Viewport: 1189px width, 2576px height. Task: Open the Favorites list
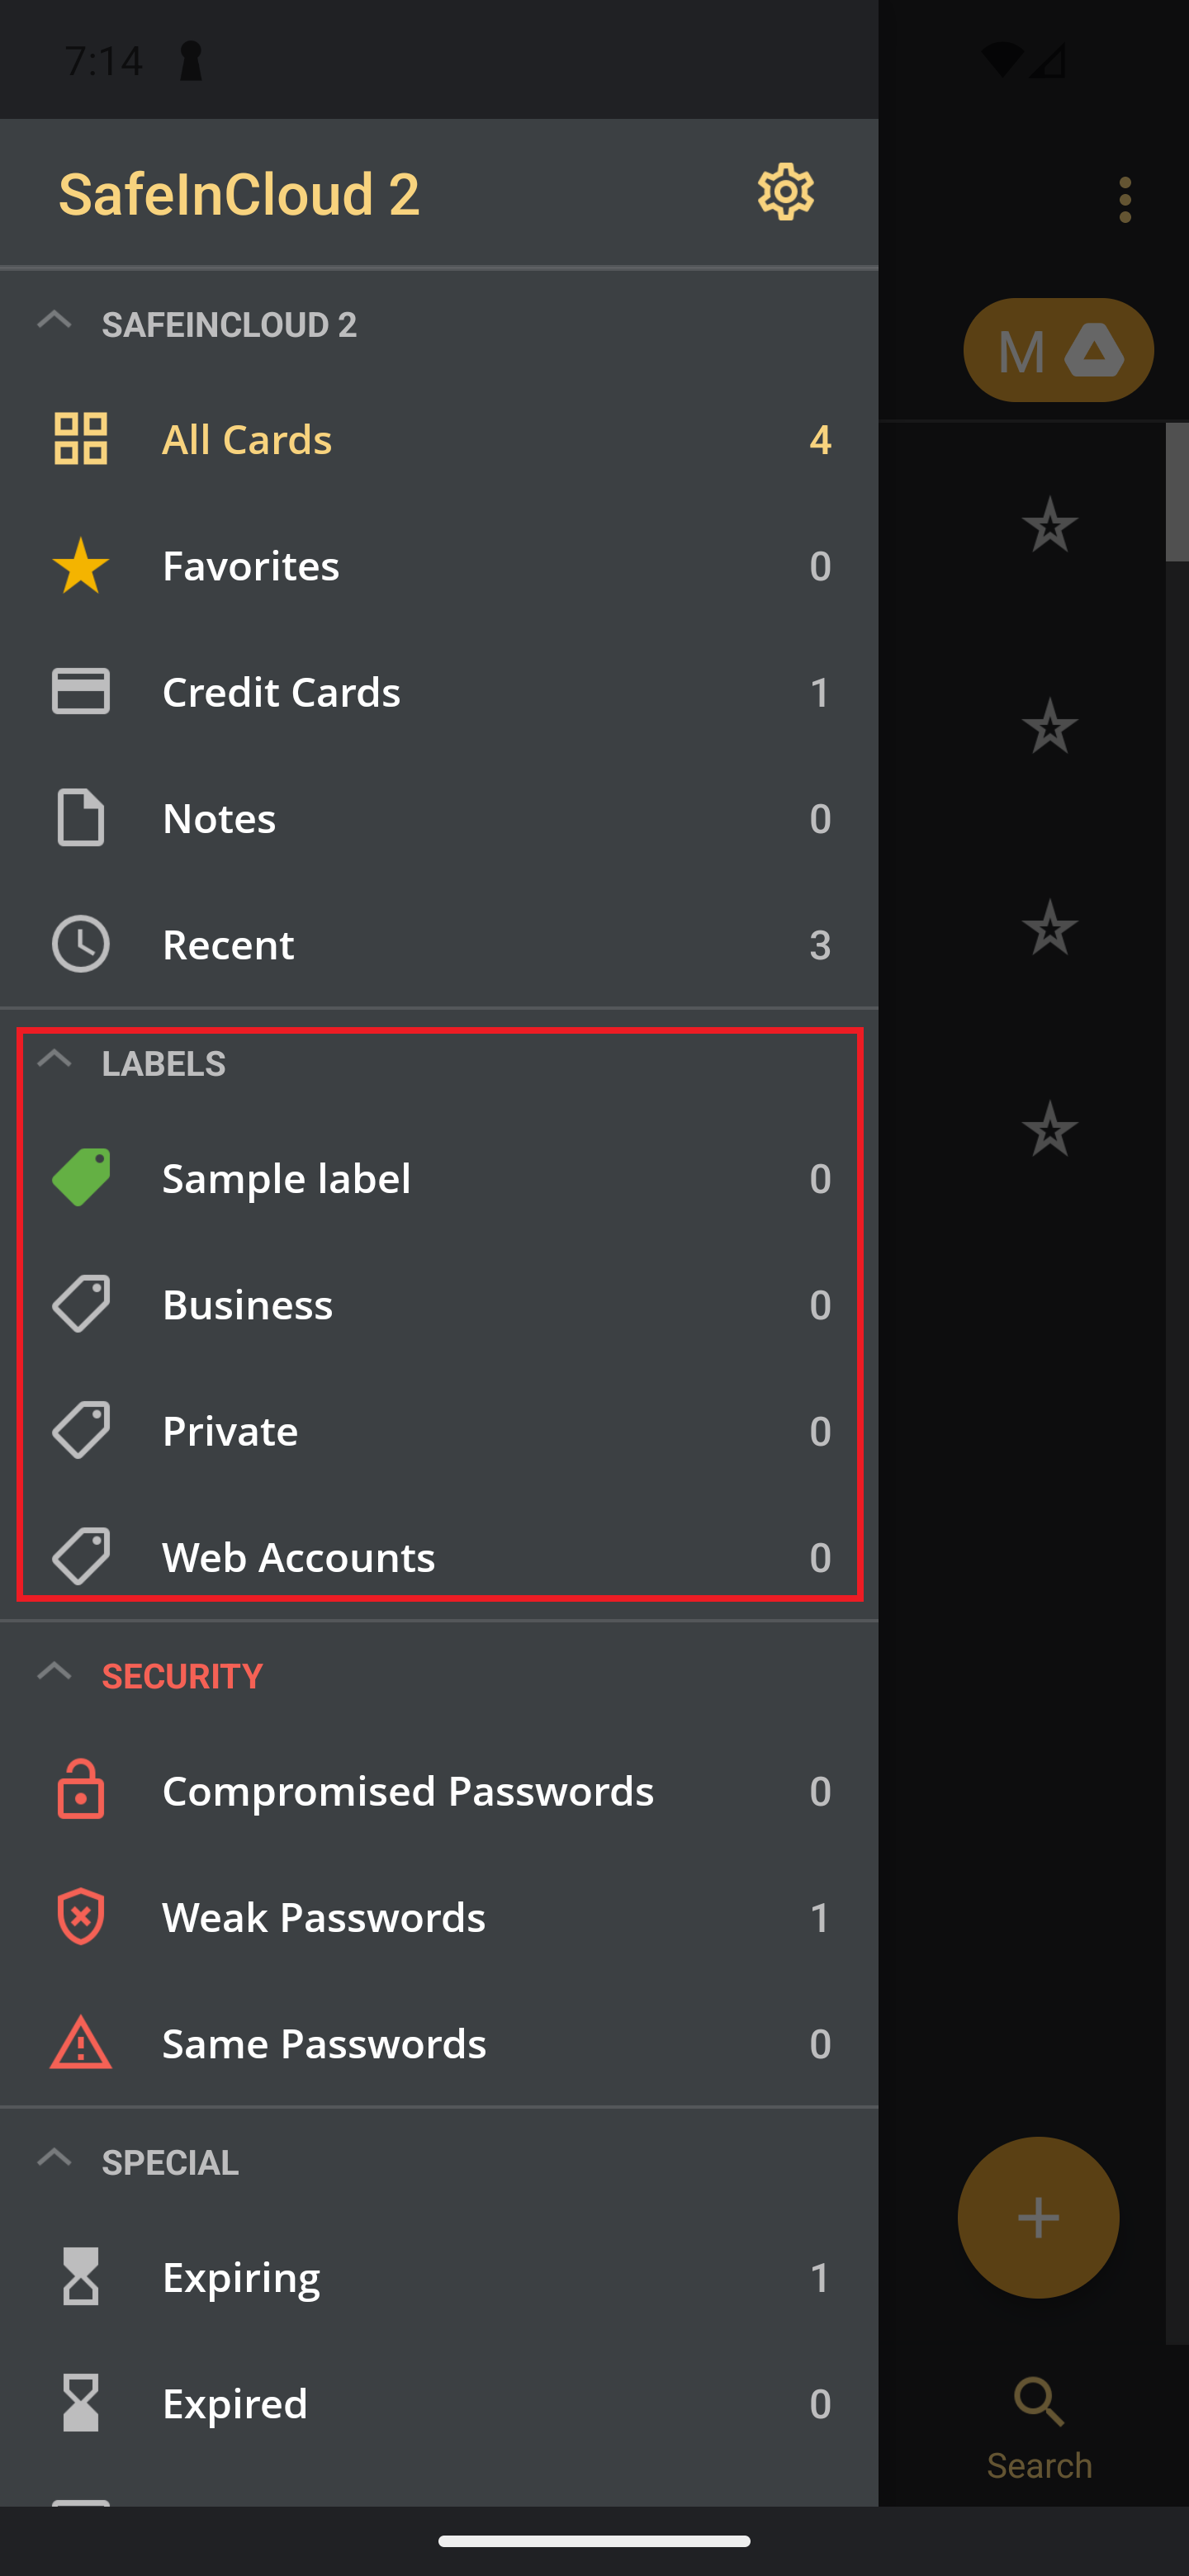coord(439,565)
